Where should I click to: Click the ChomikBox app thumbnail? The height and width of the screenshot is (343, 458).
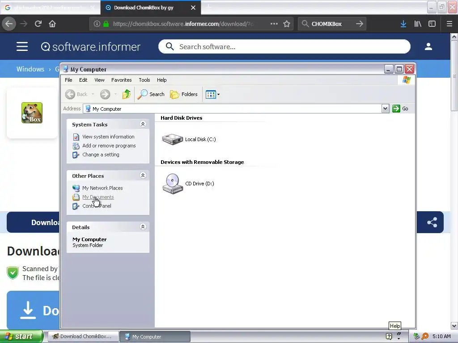tap(32, 113)
